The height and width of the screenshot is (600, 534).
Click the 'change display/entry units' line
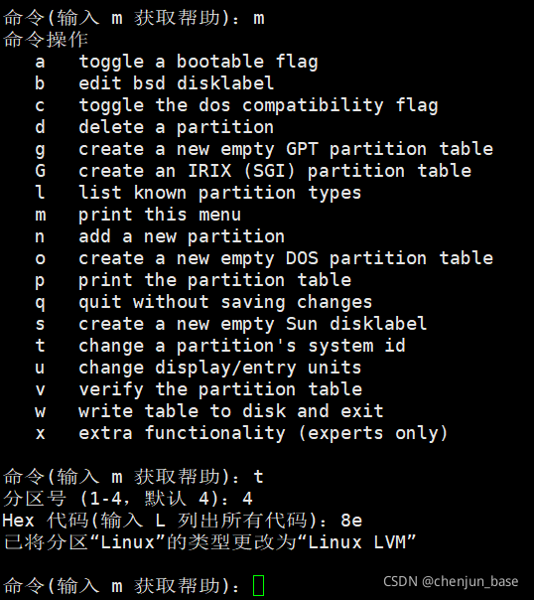(219, 368)
